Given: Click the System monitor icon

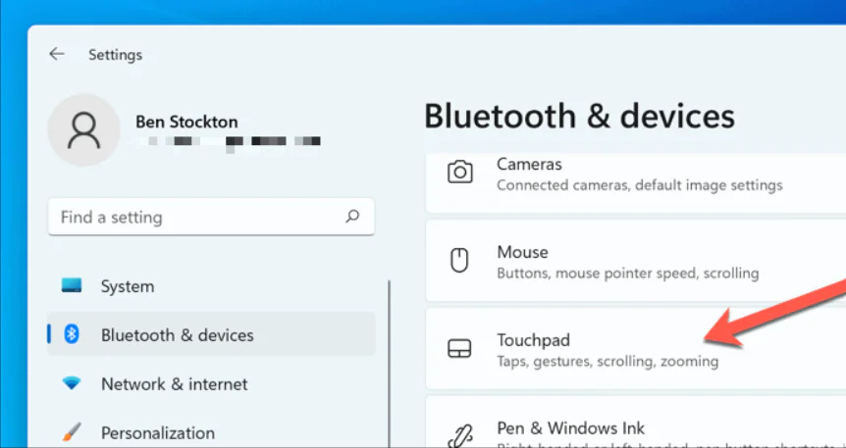Looking at the screenshot, I should pyautogui.click(x=72, y=285).
